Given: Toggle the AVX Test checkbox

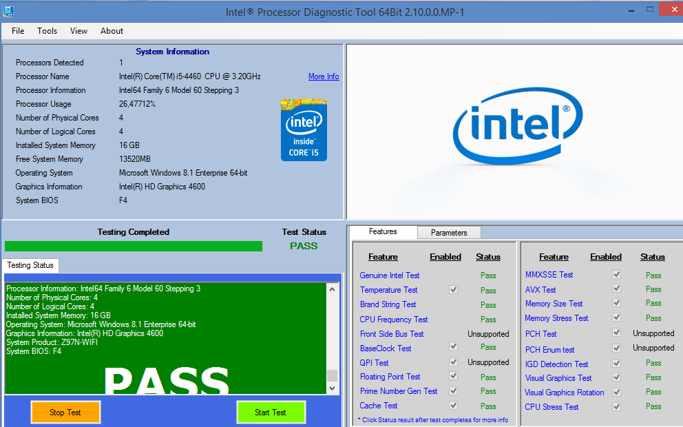Looking at the screenshot, I should pyautogui.click(x=616, y=288).
